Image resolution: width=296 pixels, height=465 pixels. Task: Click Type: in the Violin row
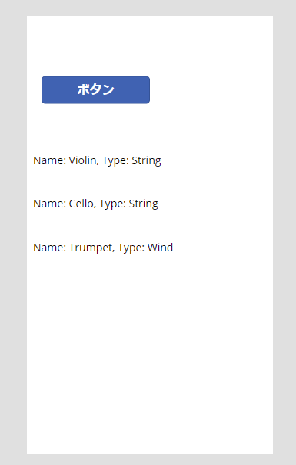point(115,160)
